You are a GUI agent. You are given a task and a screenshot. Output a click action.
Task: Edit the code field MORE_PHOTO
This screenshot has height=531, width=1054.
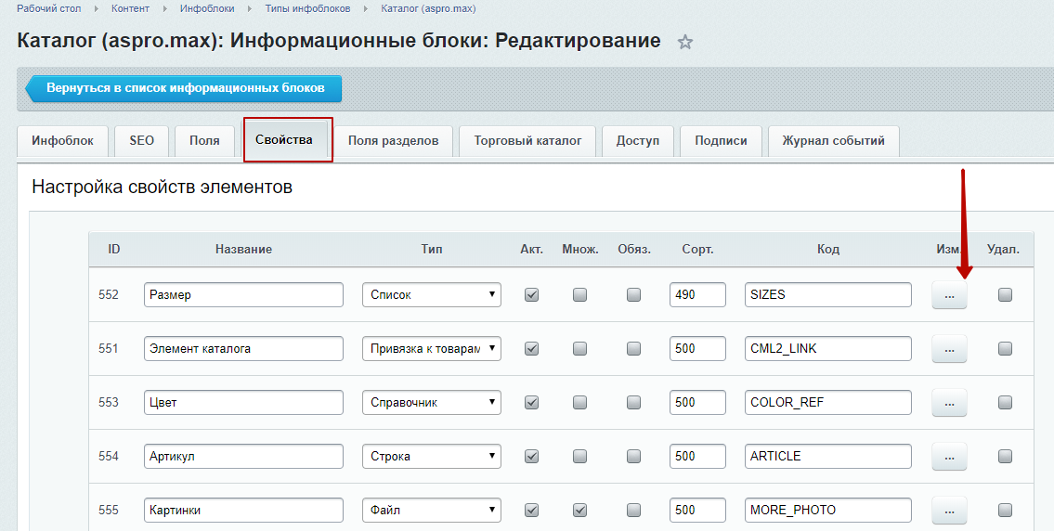point(828,510)
